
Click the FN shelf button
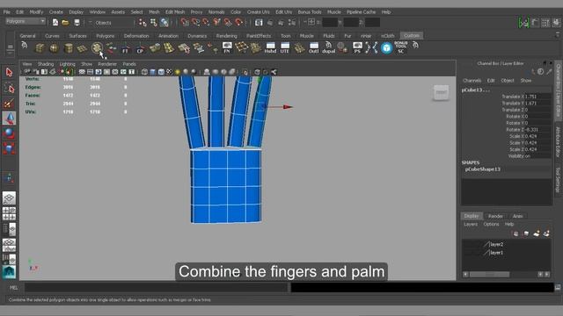(x=227, y=47)
